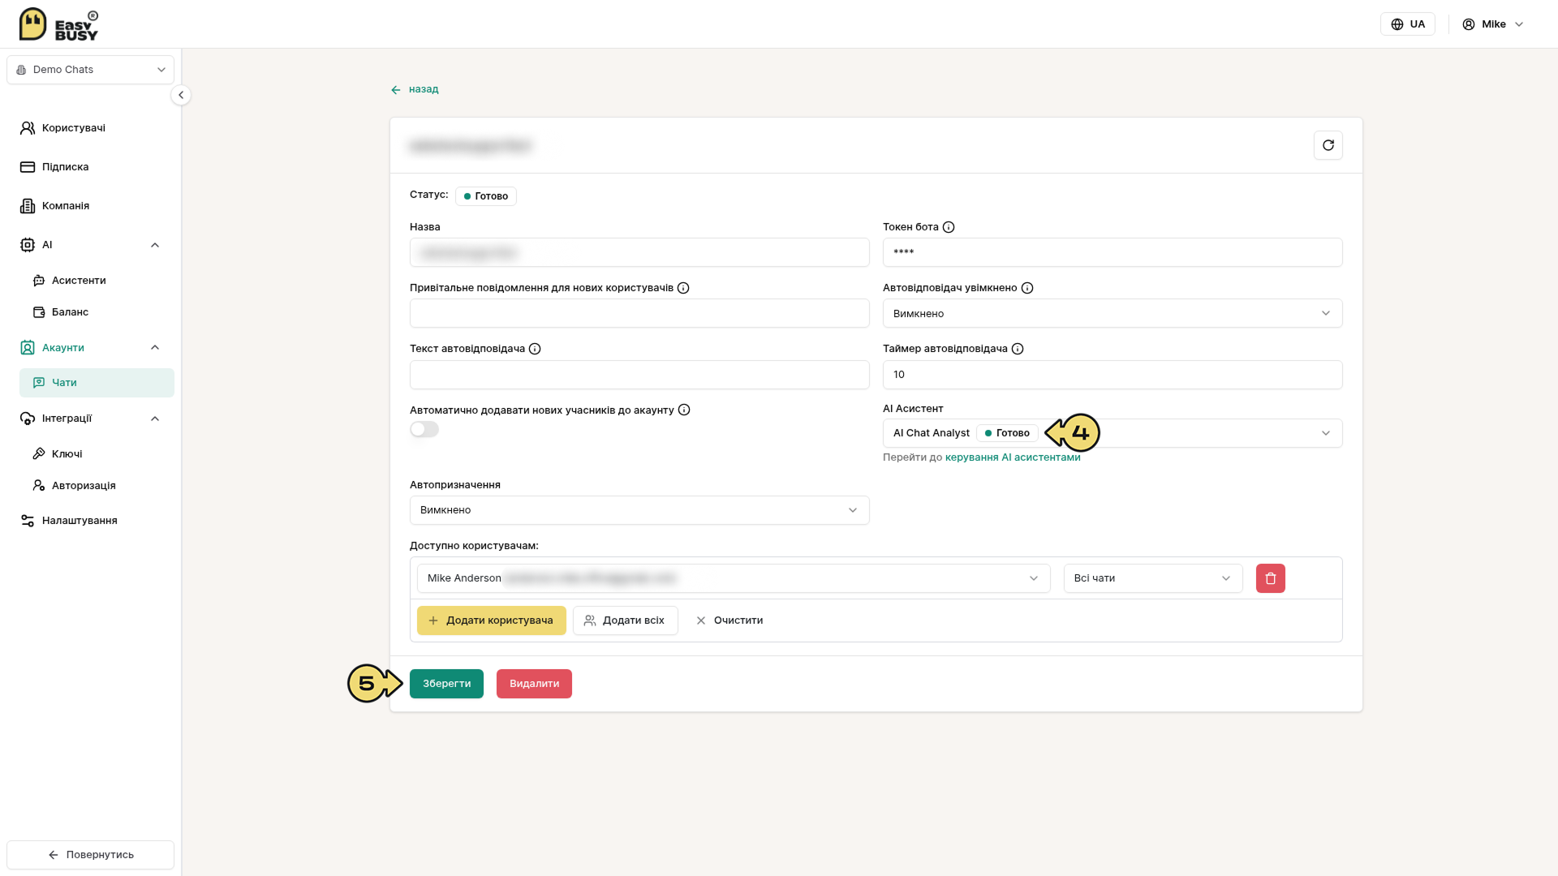Click the Акаунти contact icon
The image size is (1558, 876).
tap(28, 348)
